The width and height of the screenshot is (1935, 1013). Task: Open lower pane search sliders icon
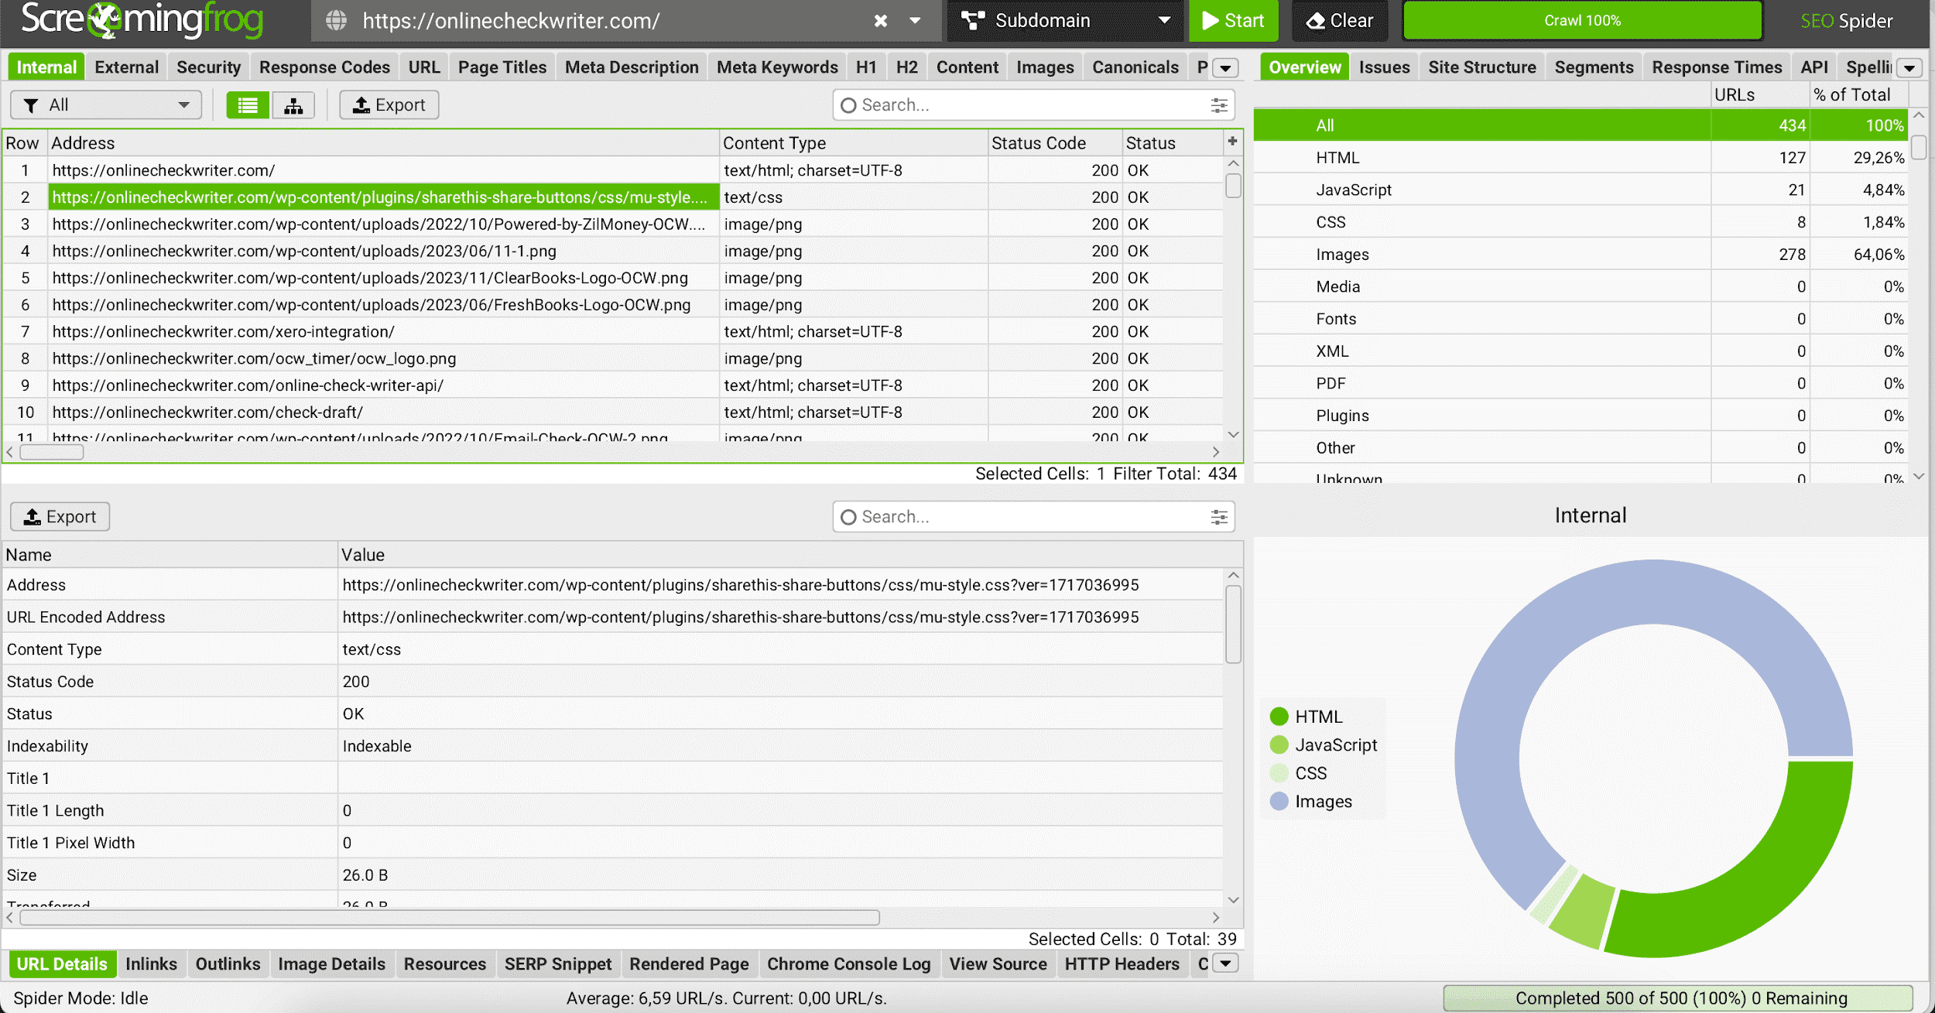(1218, 516)
